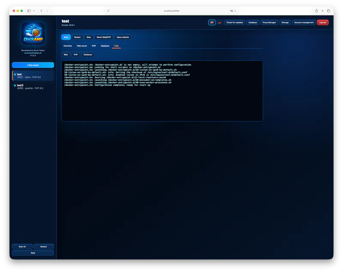The height and width of the screenshot is (272, 343).
Task: Open a new tab with the plus icon
Action: click(322, 11)
